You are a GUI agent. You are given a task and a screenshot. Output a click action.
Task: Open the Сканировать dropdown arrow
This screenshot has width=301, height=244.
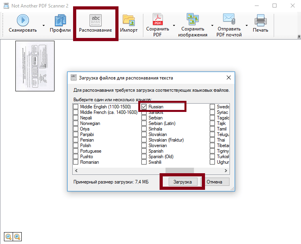click(44, 25)
